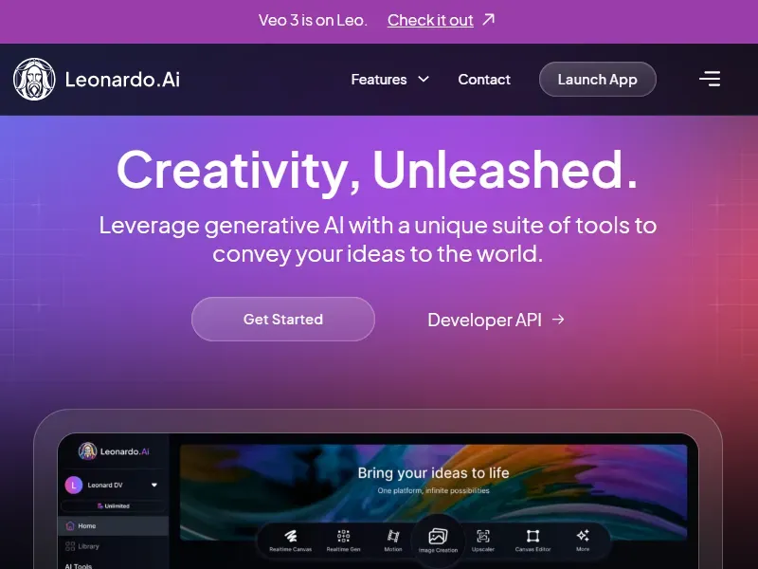Expand the Features dropdown menu
Image resolution: width=758 pixels, height=569 pixels.
coord(389,80)
